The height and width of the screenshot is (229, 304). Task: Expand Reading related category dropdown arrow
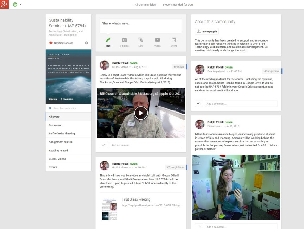228,71
